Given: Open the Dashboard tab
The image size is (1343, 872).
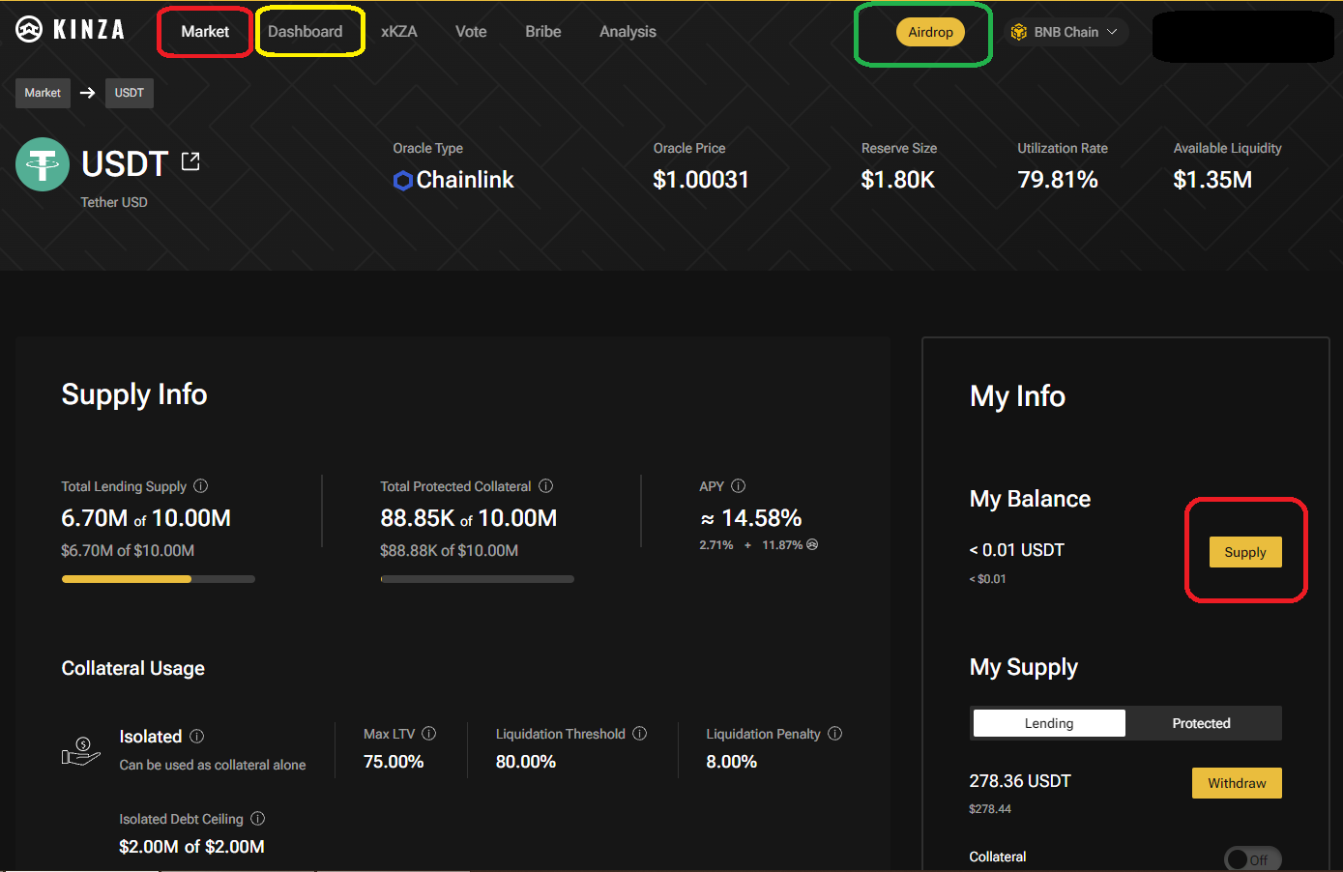Looking at the screenshot, I should click(x=306, y=32).
